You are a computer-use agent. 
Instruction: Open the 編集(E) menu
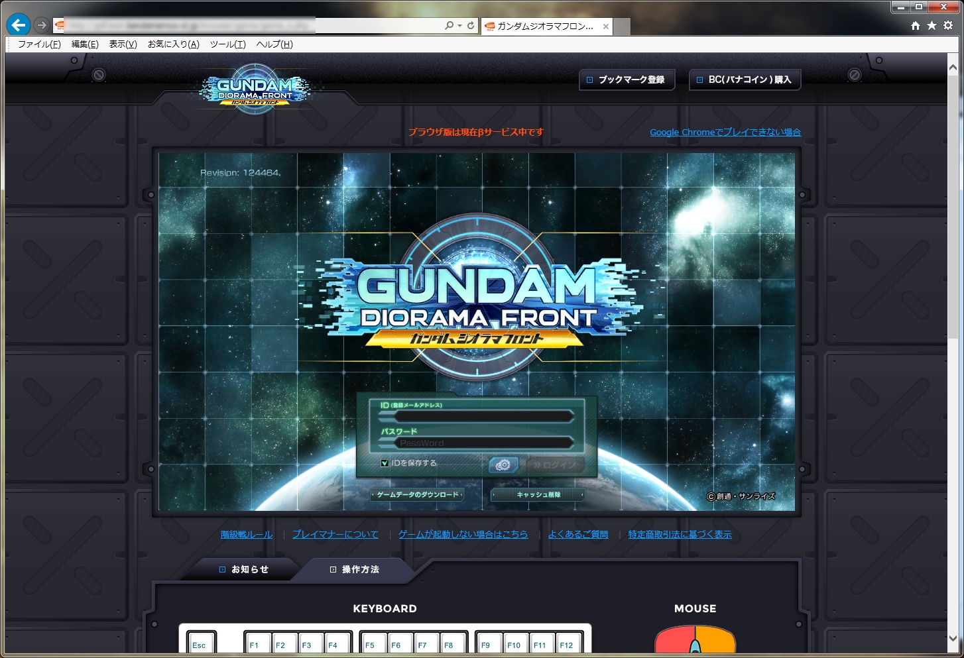pos(85,44)
